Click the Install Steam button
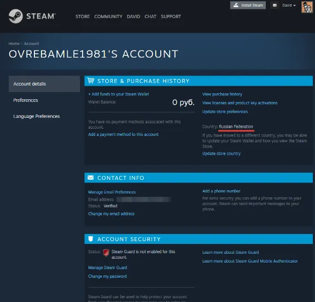 point(248,5)
